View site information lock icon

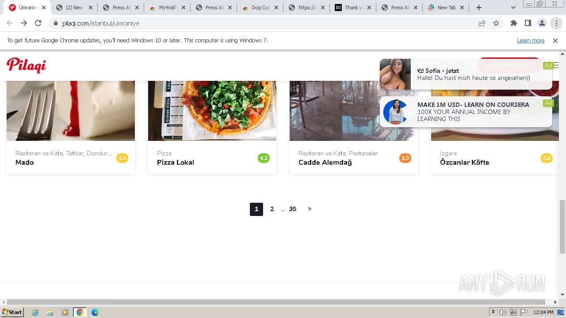coord(55,23)
